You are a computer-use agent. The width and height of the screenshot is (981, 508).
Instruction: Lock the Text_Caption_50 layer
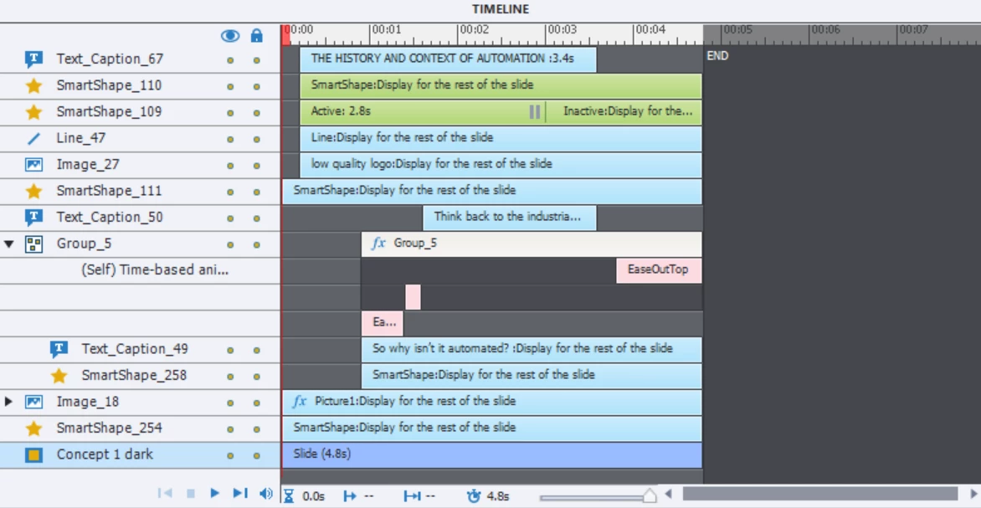click(x=256, y=218)
